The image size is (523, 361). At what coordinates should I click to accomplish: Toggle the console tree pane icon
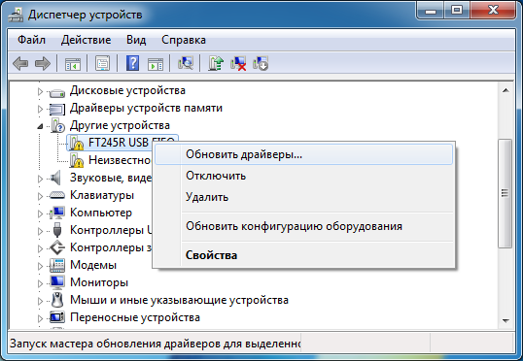point(73,63)
